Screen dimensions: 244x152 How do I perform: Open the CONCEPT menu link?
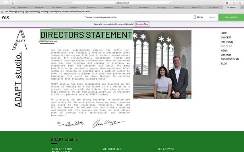(226, 38)
